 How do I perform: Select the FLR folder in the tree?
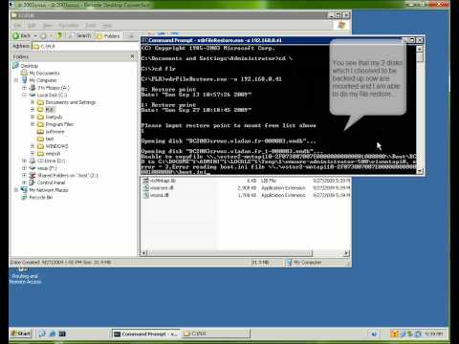tap(50, 110)
